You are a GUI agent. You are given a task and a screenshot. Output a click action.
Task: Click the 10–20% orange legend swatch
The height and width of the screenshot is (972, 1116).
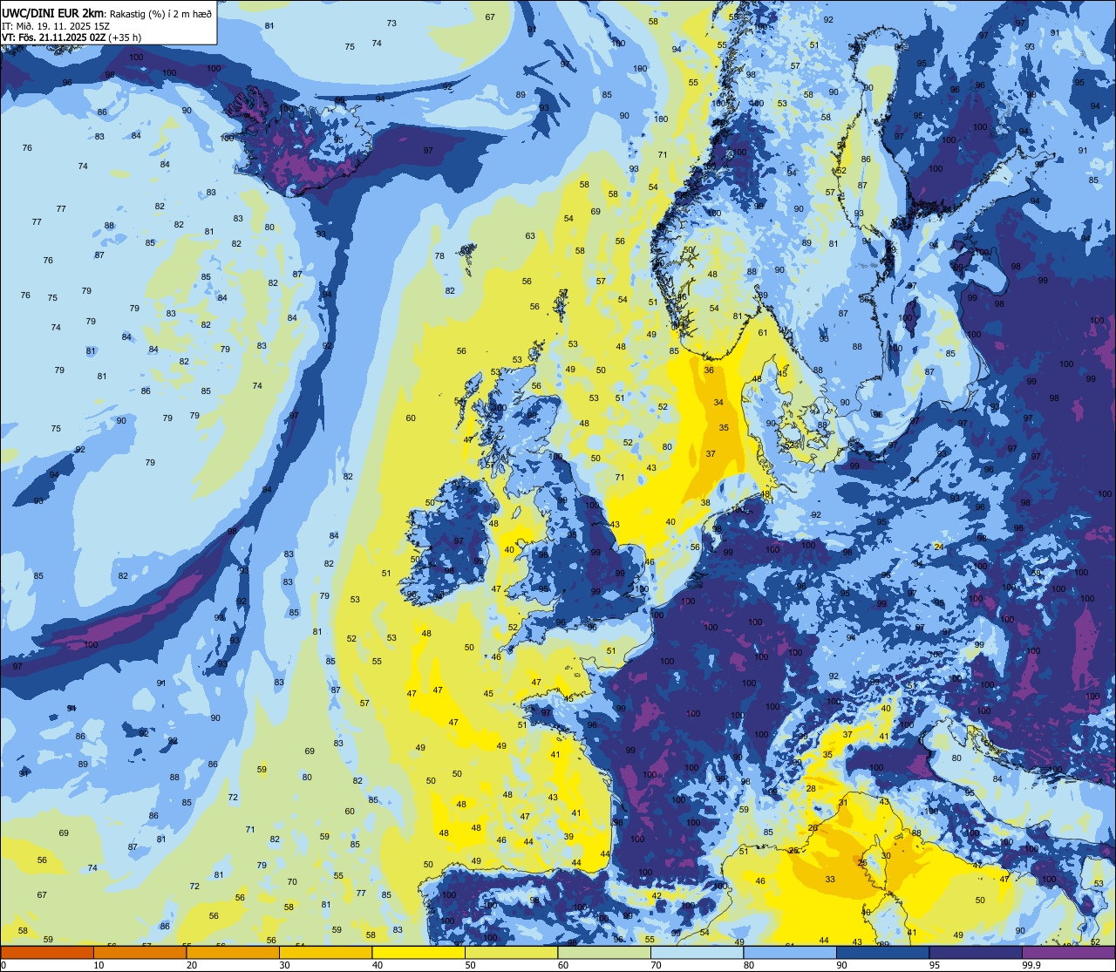pos(139,953)
